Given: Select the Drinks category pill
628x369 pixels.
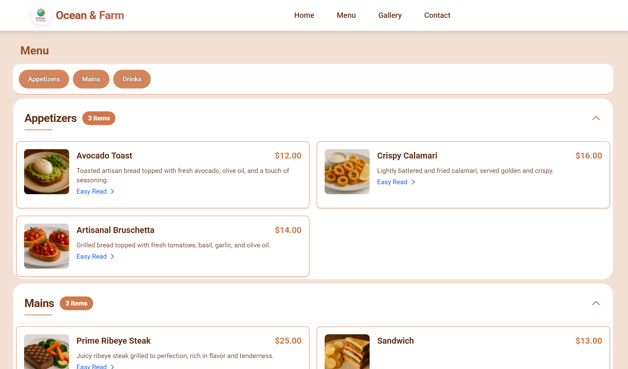Looking at the screenshot, I should tap(132, 79).
